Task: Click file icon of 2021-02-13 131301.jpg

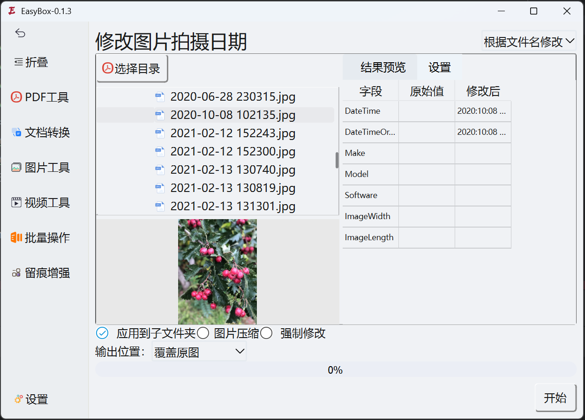Action: coord(160,206)
